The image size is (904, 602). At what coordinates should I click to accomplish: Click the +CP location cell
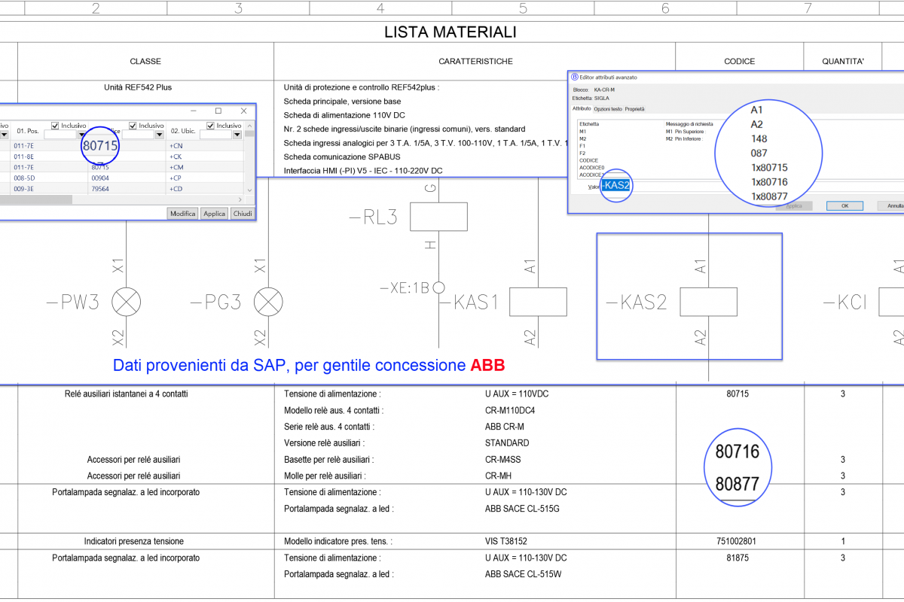point(177,178)
